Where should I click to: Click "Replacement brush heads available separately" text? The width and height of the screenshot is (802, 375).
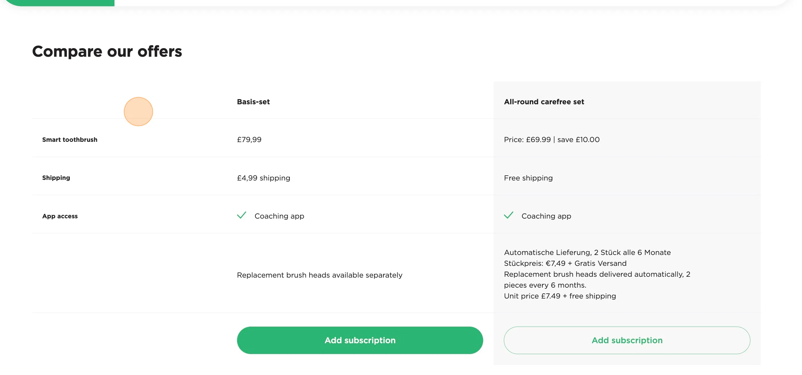tap(319, 275)
